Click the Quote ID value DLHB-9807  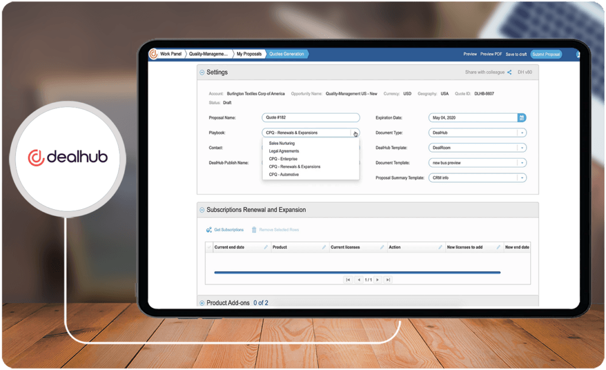pyautogui.click(x=484, y=94)
